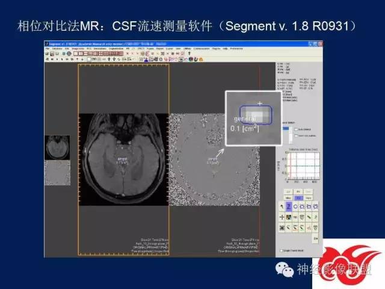Viewport: 385px width, 289px height.
Task: Switch to the highlighted ROI tool tab
Action: coord(298,198)
